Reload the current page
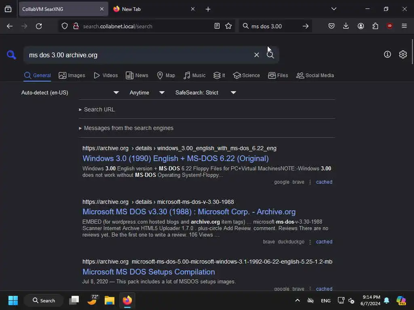 click(x=39, y=26)
